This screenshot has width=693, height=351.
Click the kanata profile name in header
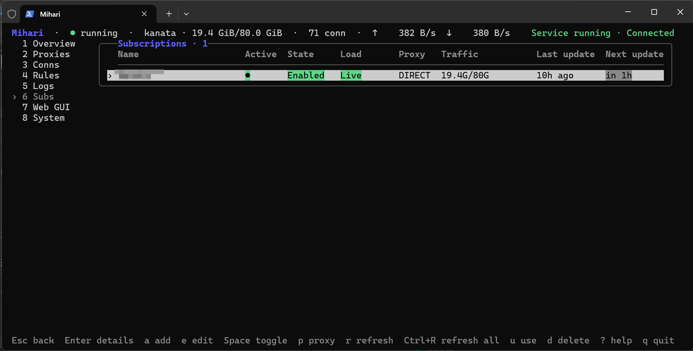160,33
